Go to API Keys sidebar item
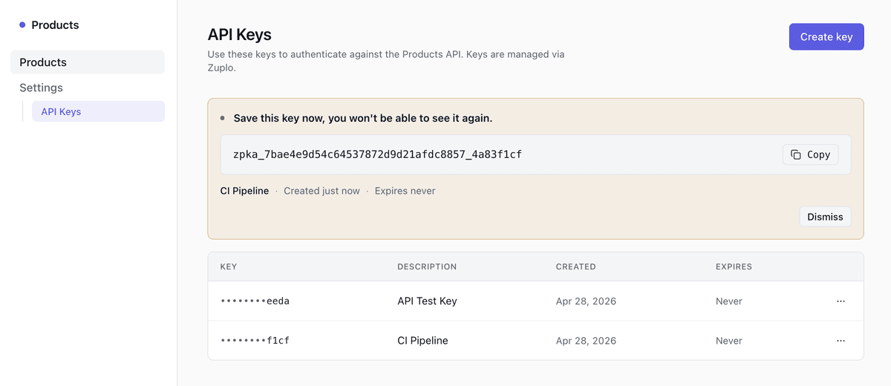This screenshot has width=891, height=386. click(x=98, y=111)
